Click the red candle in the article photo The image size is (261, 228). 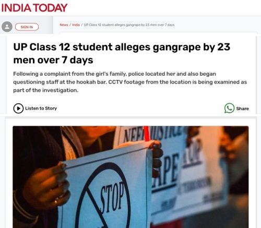pyautogui.click(x=147, y=133)
